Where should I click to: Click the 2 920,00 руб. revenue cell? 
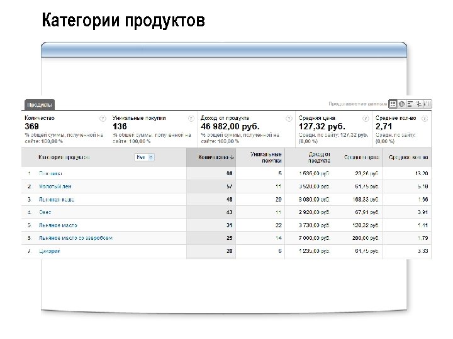pyautogui.click(x=314, y=212)
